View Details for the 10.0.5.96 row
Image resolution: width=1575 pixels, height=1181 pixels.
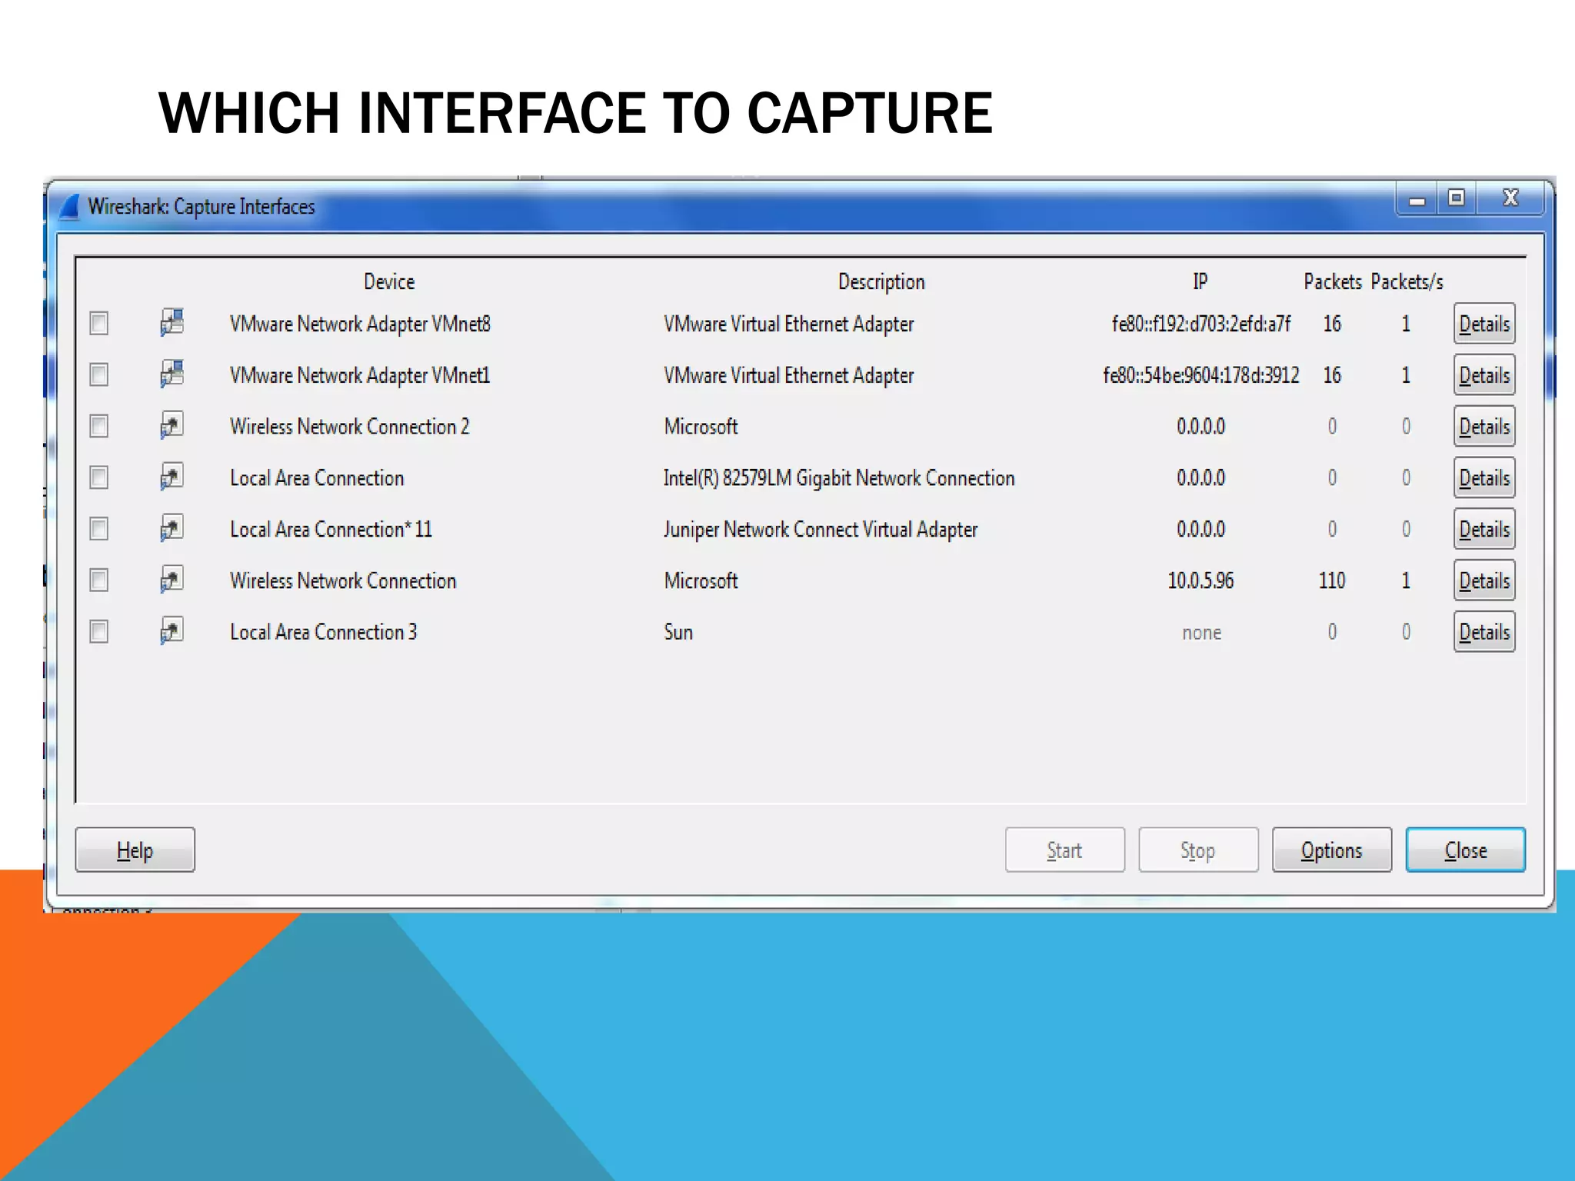point(1484,581)
